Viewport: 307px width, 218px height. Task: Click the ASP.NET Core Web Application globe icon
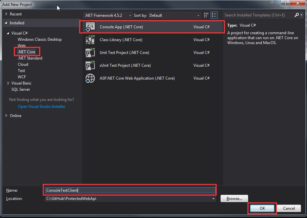click(x=90, y=78)
